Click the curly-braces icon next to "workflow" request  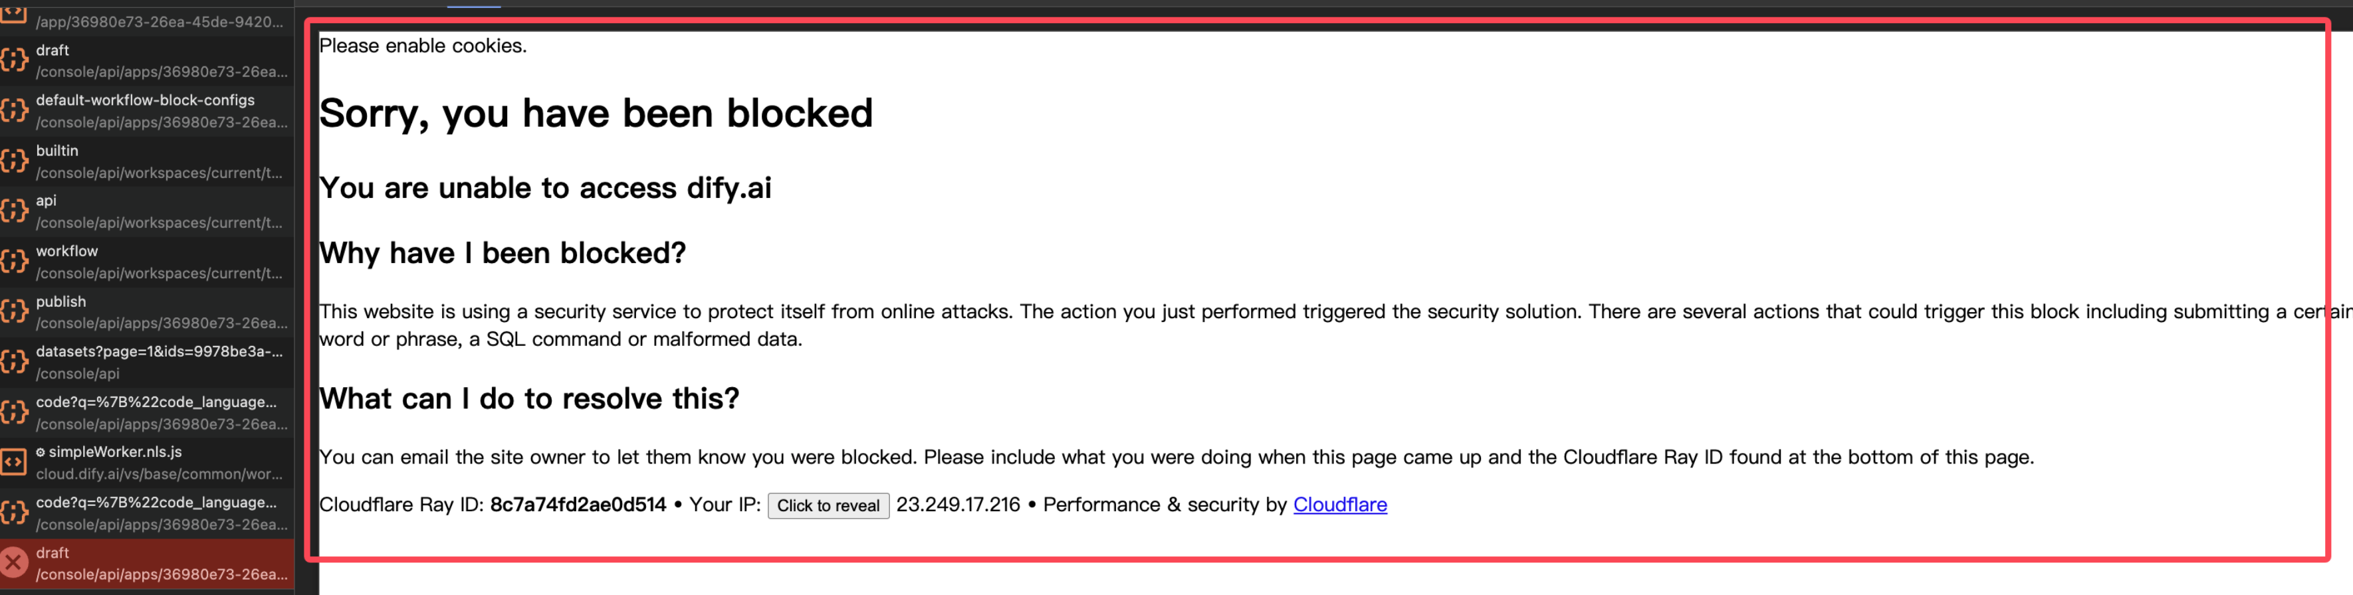click(15, 262)
